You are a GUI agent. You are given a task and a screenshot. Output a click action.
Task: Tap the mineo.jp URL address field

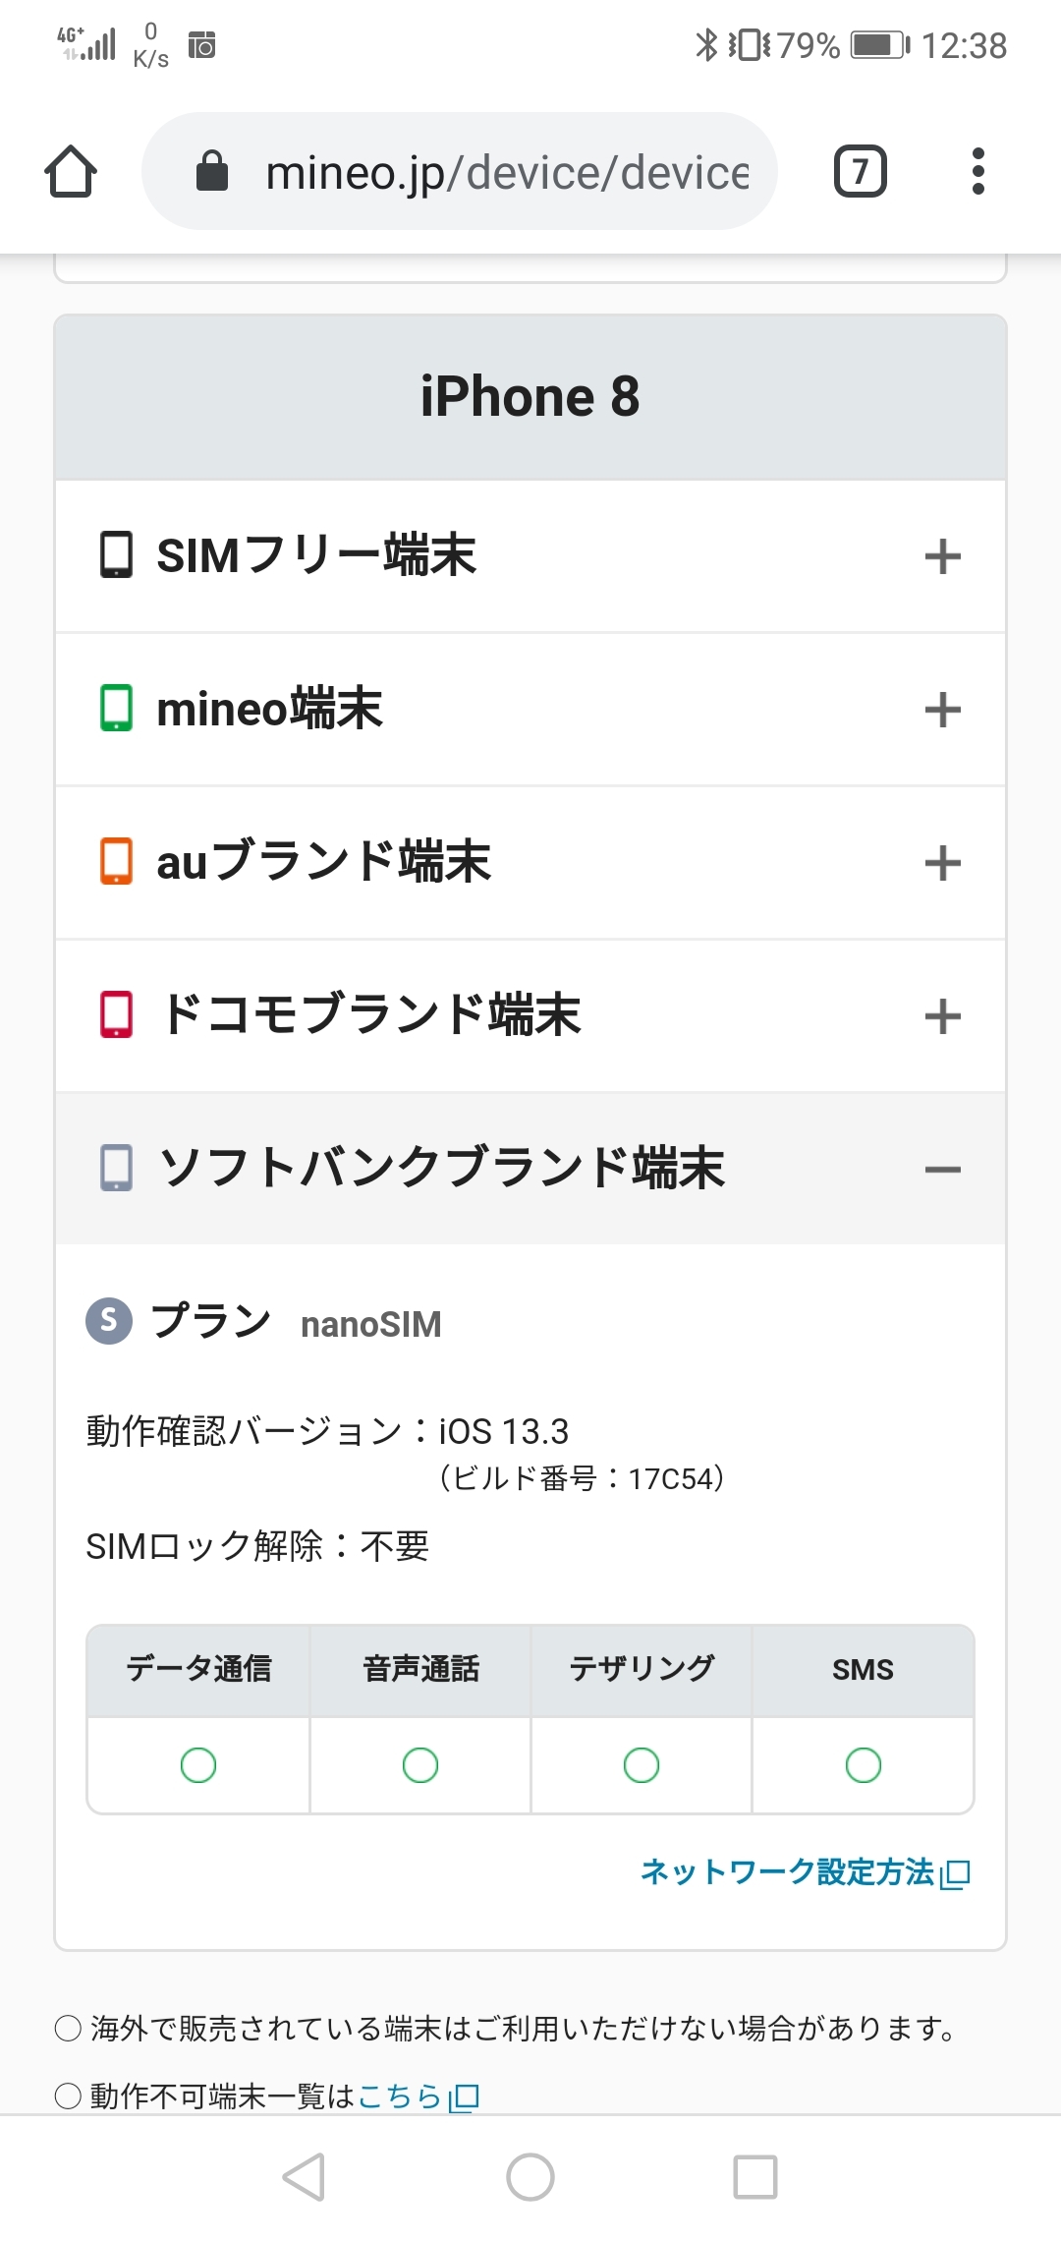coord(506,172)
